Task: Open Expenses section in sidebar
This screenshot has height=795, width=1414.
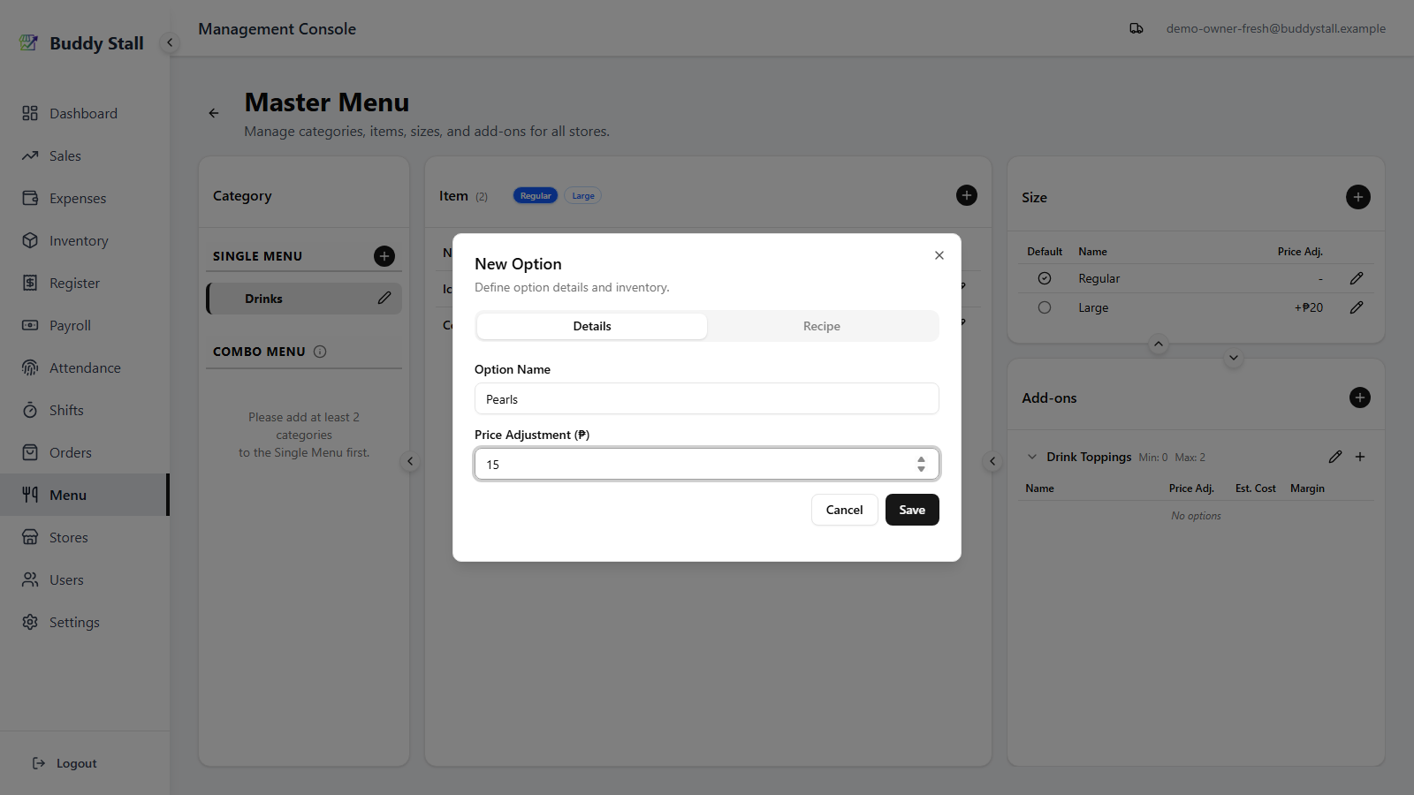Action: [84, 198]
